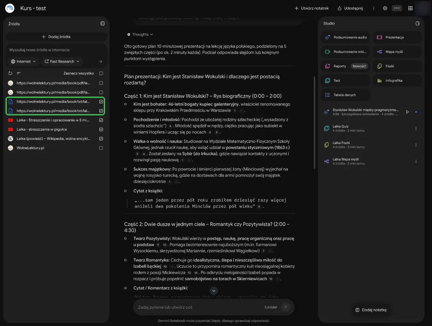Open Raporty in Studio

pyautogui.click(x=345, y=66)
